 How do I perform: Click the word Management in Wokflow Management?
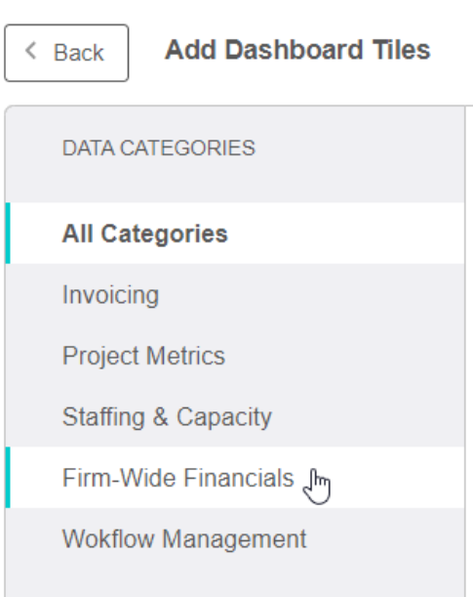pos(234,539)
